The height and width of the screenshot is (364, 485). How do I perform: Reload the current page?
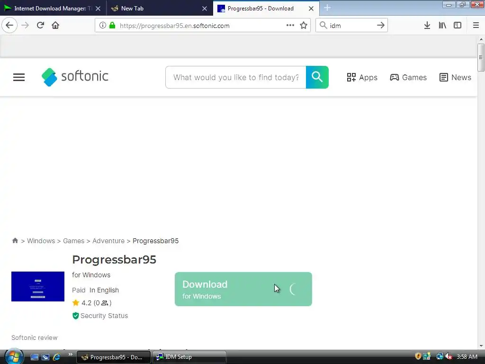coord(40,25)
